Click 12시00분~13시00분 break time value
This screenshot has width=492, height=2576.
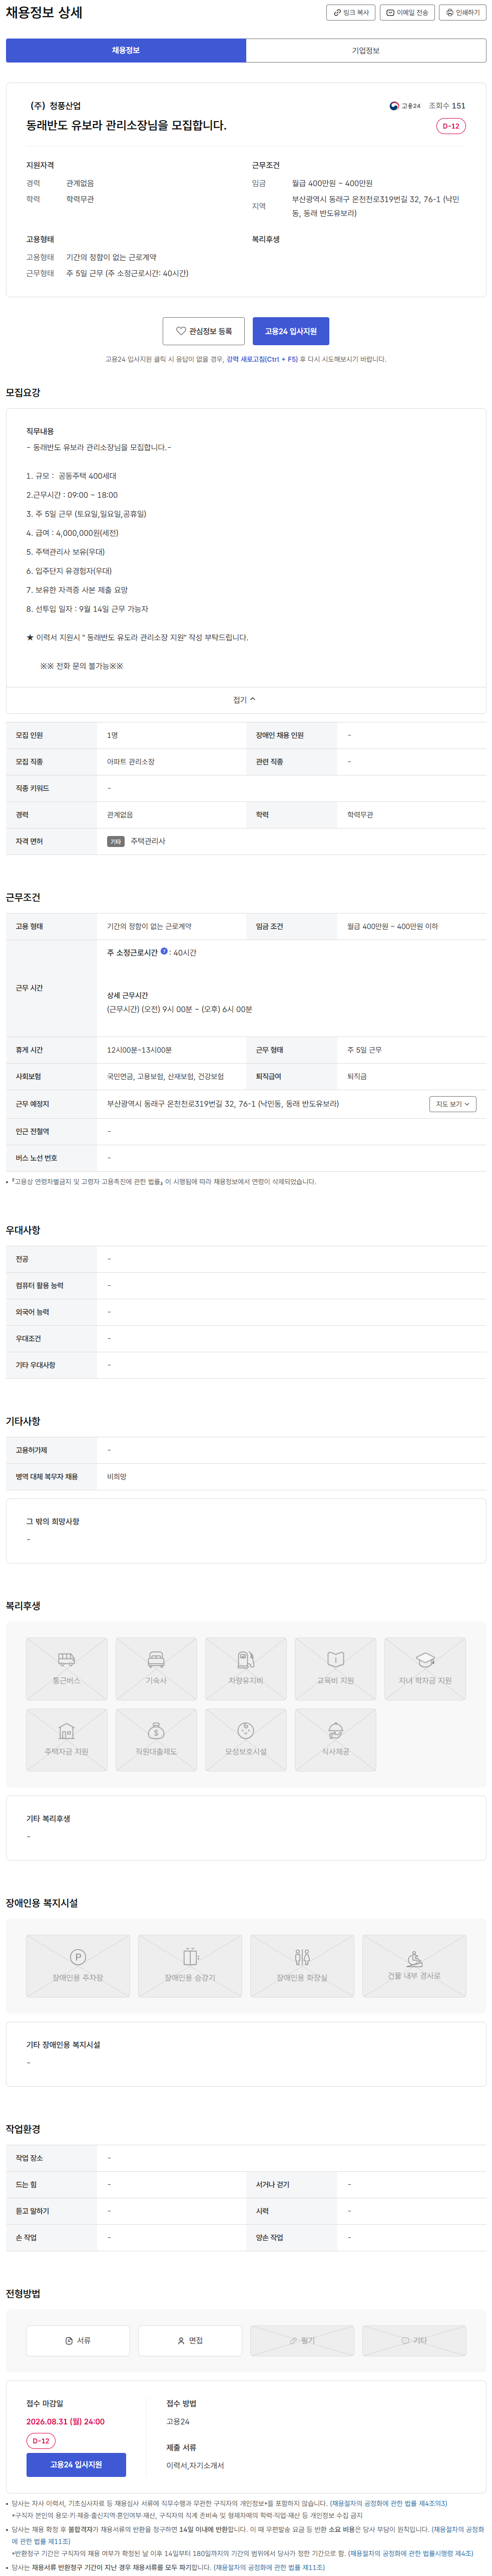click(x=139, y=1050)
